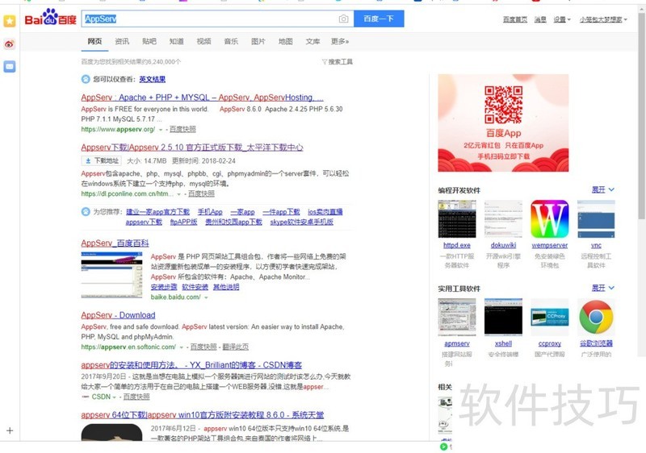Click the 下载地址 download button
The height and width of the screenshot is (453, 646).
[x=102, y=160]
